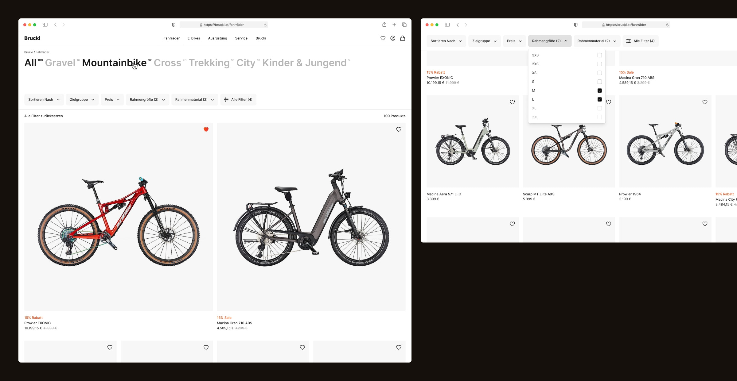Open the user account icon in header
This screenshot has height=381, width=737.
(393, 38)
